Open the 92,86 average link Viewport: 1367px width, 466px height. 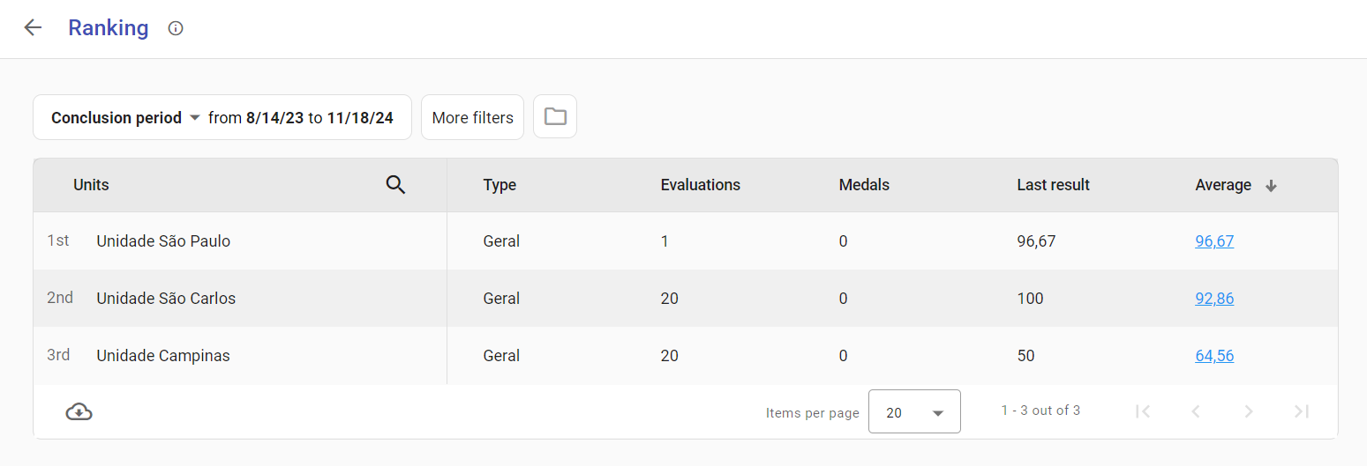[x=1214, y=299]
